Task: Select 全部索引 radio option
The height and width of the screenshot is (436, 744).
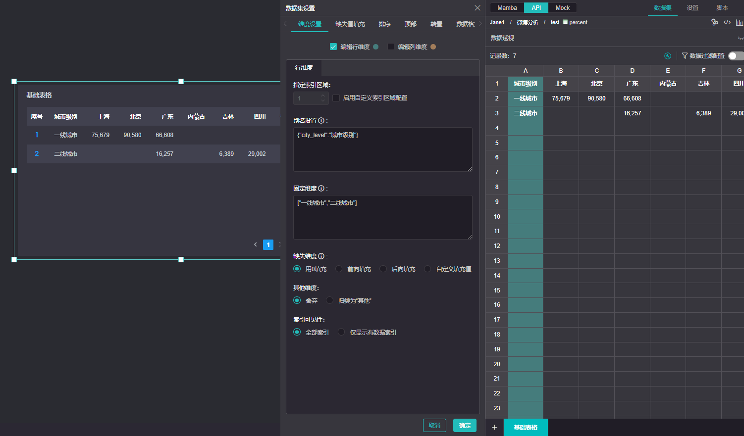Action: click(297, 332)
